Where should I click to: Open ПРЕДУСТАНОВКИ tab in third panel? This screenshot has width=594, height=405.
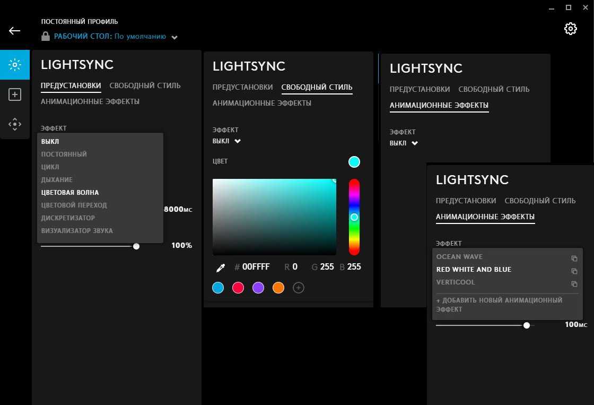pyautogui.click(x=420, y=90)
